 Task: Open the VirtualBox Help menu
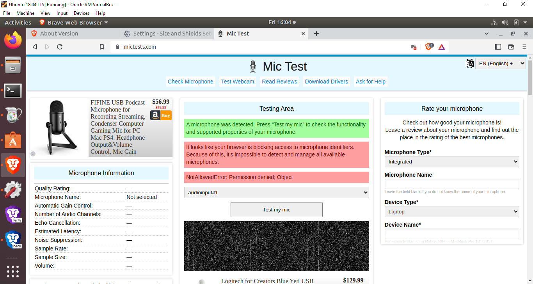(x=100, y=13)
